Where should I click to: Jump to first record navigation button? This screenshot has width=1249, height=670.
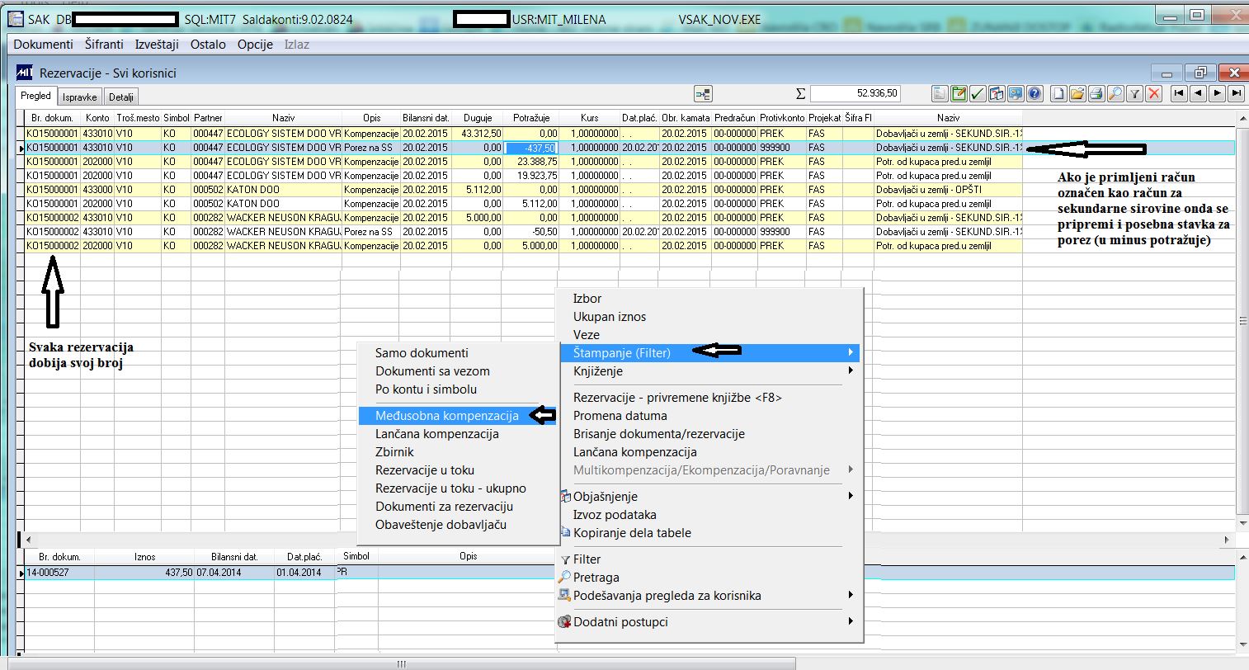1179,94
